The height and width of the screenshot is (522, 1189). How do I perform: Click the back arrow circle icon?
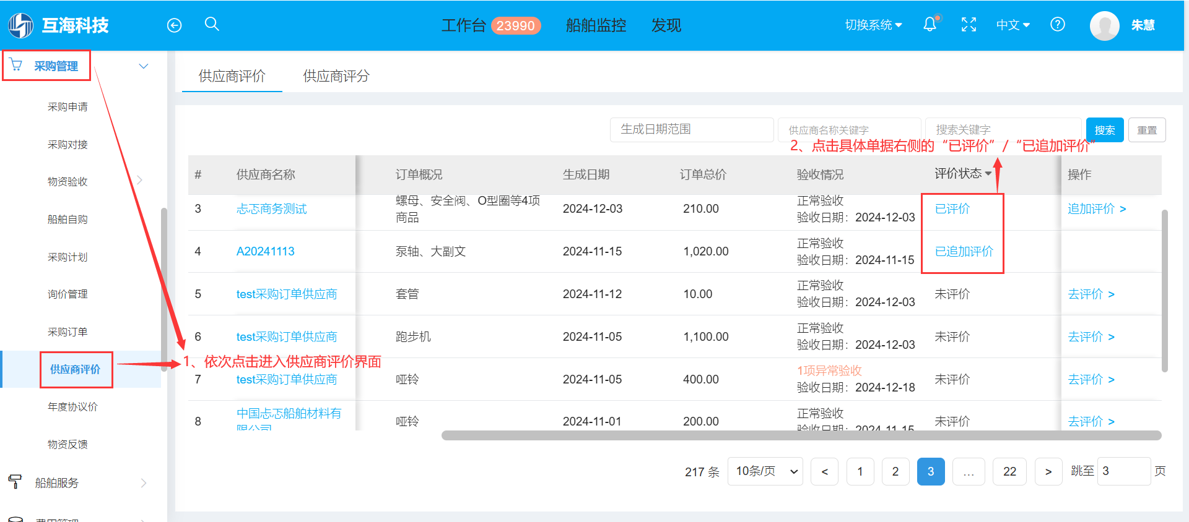pyautogui.click(x=175, y=25)
